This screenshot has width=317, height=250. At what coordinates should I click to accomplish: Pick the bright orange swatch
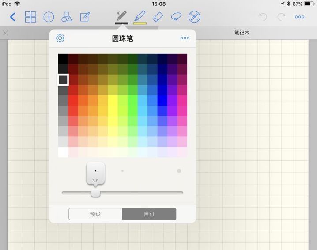click(x=83, y=100)
